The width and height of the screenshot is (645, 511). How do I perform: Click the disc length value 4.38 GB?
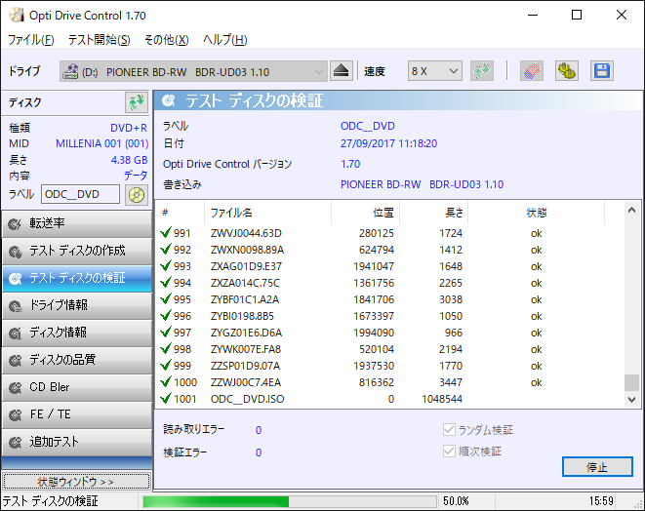point(129,160)
